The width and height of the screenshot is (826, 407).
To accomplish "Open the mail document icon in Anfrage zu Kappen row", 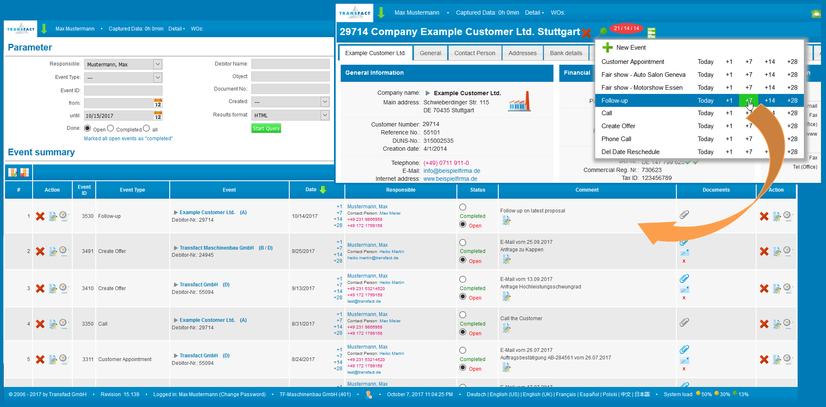I will coord(684,253).
